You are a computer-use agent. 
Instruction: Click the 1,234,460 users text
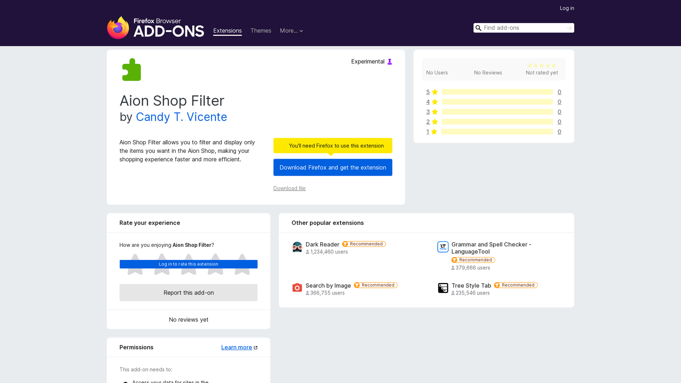(329, 252)
